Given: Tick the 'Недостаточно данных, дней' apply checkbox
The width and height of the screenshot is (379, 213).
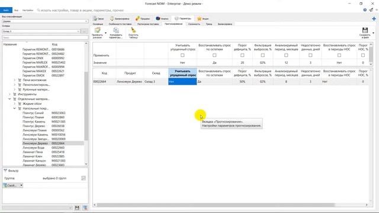Looking at the screenshot, I should click(x=310, y=55).
